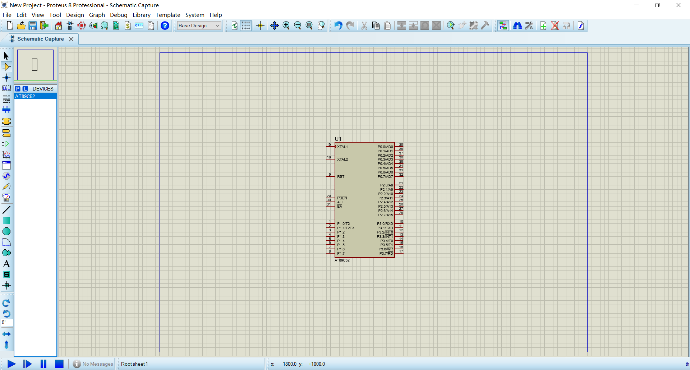Select the Terminals mode tool
The image size is (690, 370).
[6, 133]
